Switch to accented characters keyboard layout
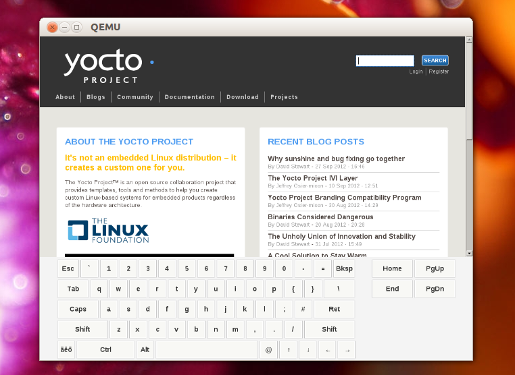Screen dimensions: 515x375 66,349
